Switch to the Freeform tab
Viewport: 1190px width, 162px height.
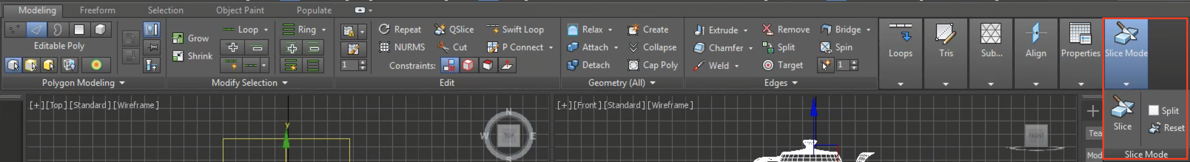pos(97,10)
